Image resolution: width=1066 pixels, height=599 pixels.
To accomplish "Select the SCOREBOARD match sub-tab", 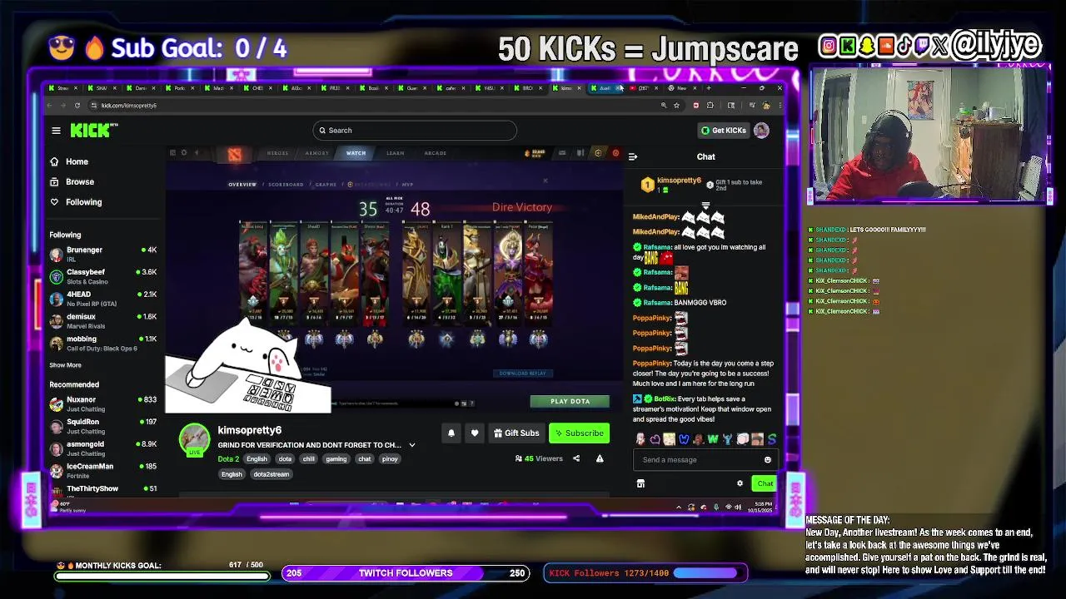I will point(286,185).
